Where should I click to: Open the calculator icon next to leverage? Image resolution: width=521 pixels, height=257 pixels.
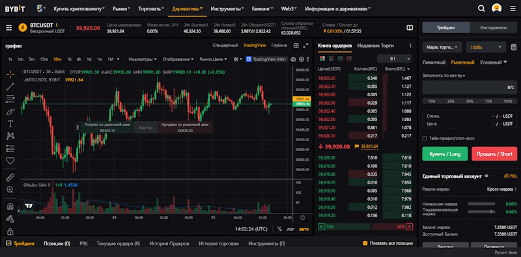click(x=513, y=47)
